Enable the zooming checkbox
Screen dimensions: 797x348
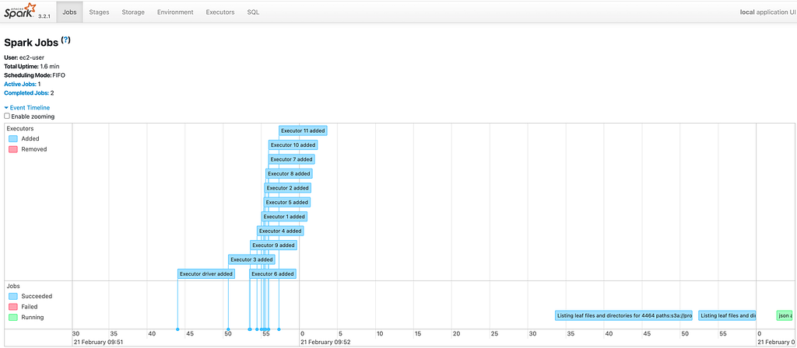pos(7,117)
